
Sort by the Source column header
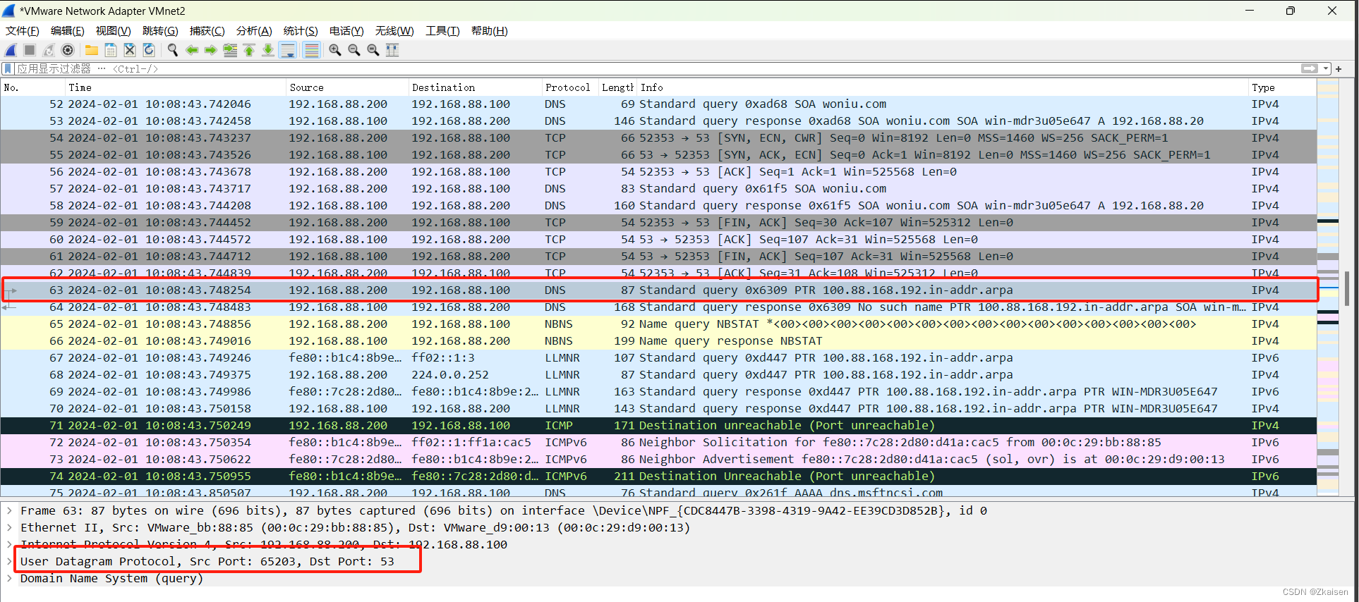(348, 87)
